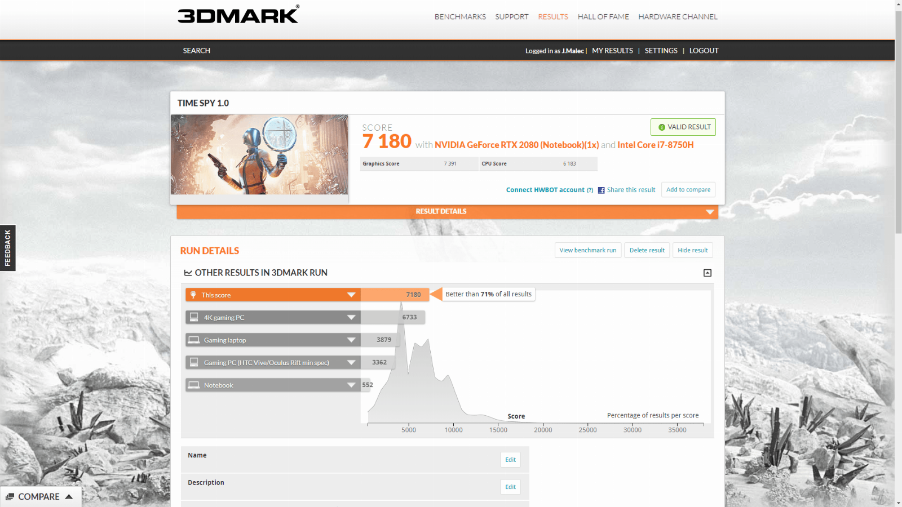Open the RESULTS menu
The height and width of the screenshot is (507, 902).
click(553, 17)
